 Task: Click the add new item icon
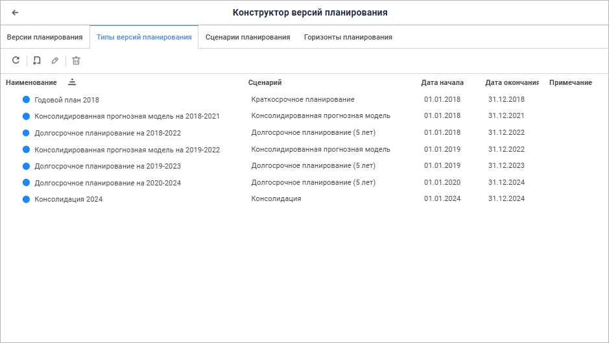pyautogui.click(x=37, y=60)
